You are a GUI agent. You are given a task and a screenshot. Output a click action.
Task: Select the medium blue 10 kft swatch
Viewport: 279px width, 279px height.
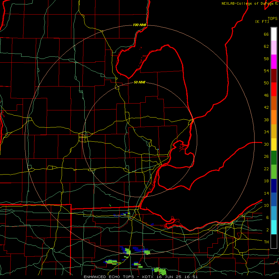(274, 199)
